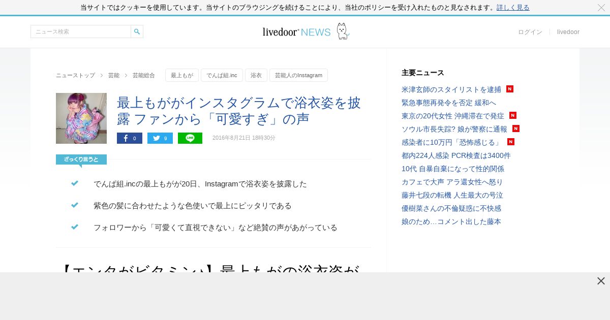
Task: Open 東京の20代女性 沖縄滞在で発症 headline
Action: tap(453, 116)
